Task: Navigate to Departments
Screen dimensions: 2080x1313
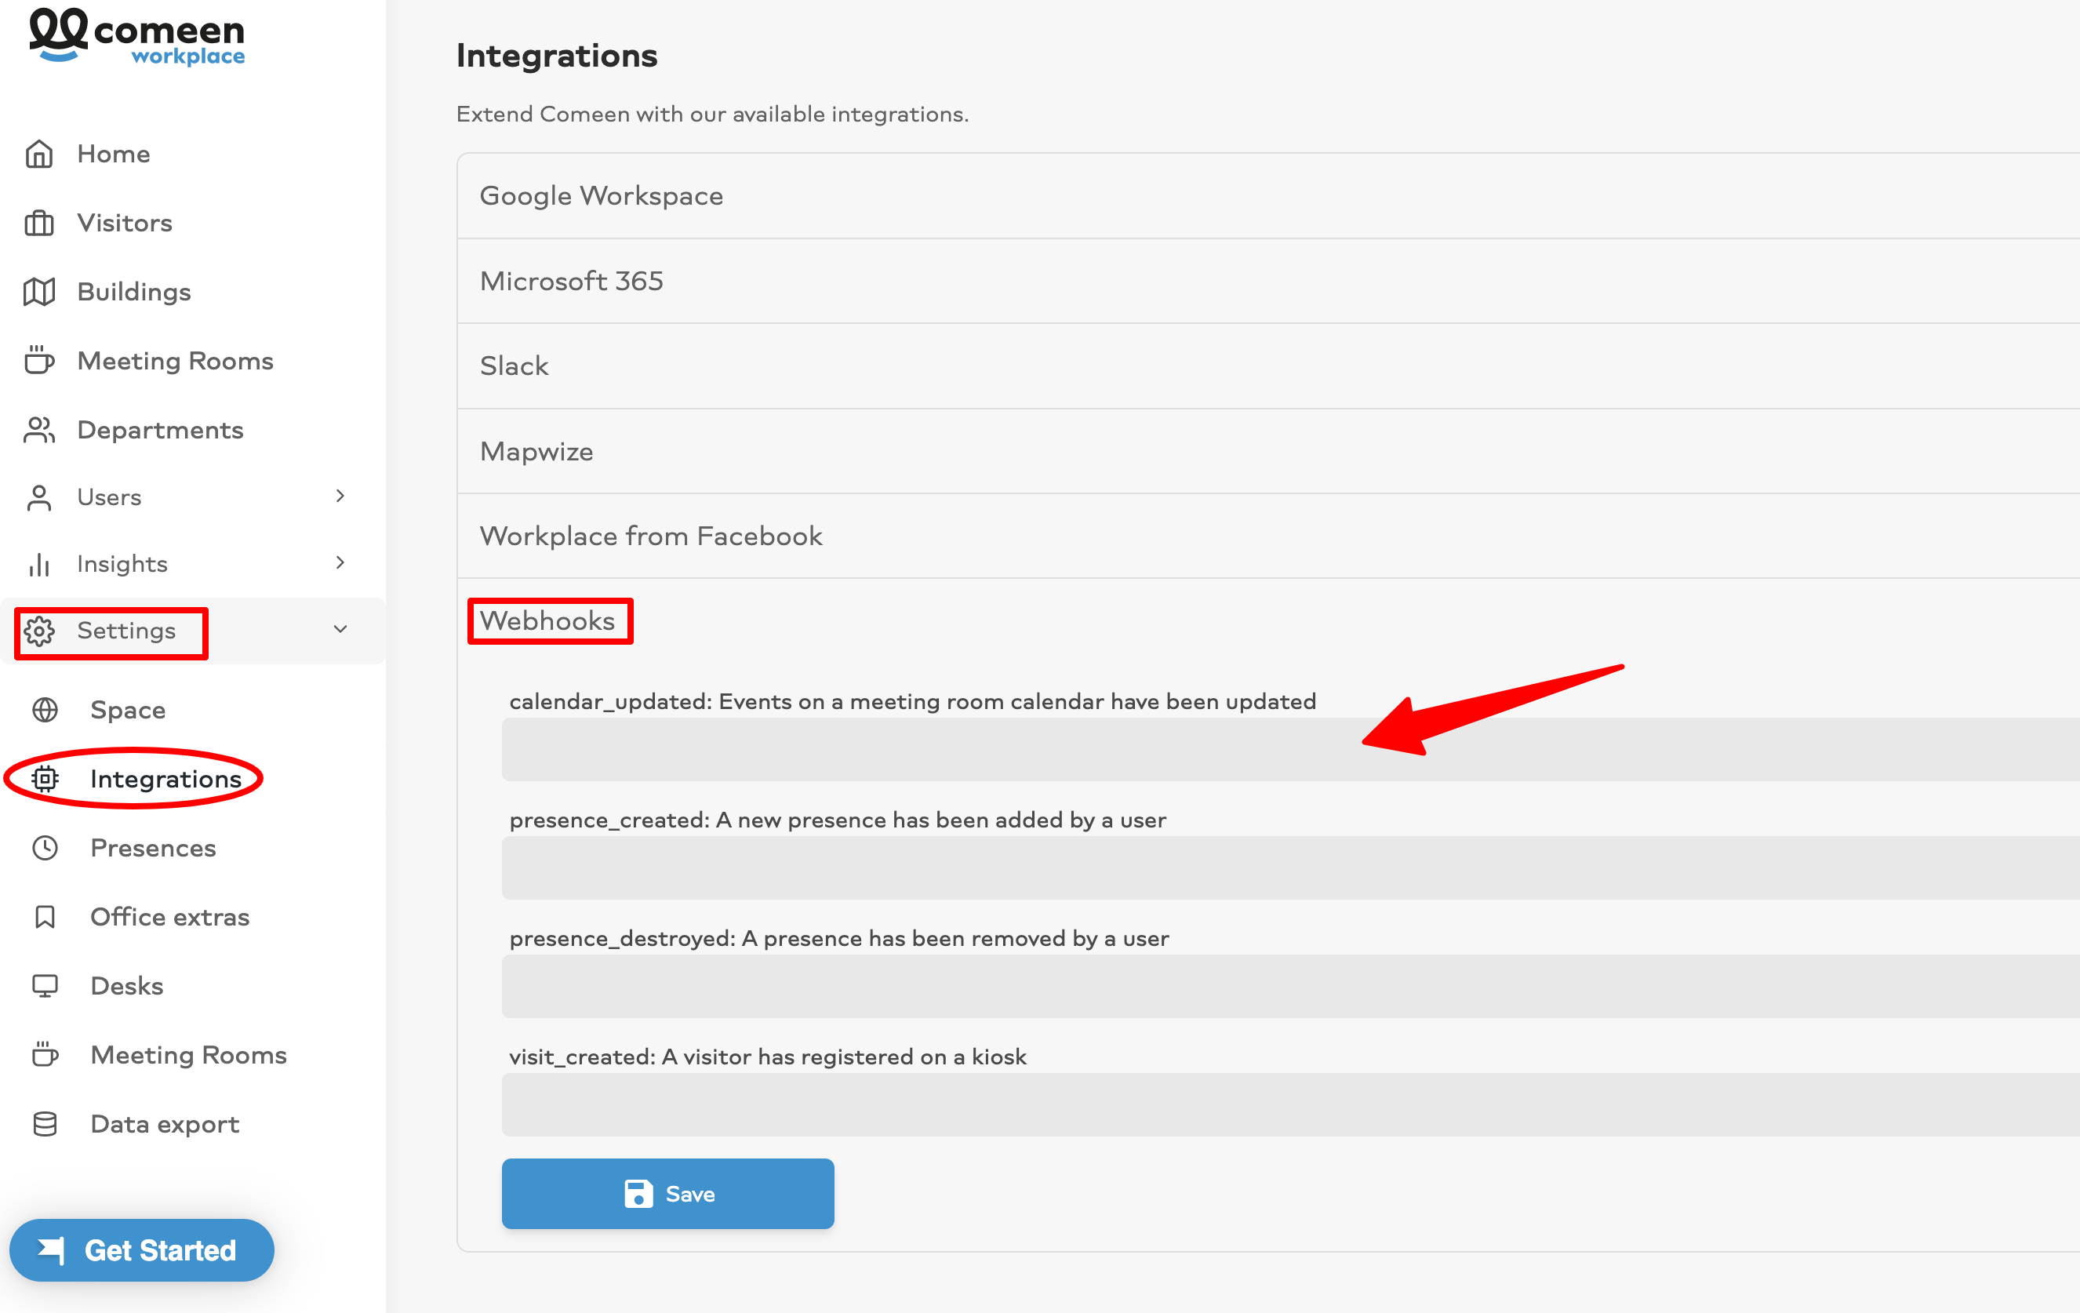Action: [x=160, y=430]
